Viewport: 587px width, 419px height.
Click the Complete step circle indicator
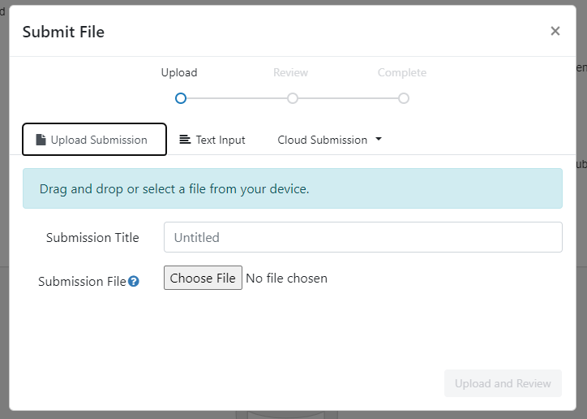404,98
